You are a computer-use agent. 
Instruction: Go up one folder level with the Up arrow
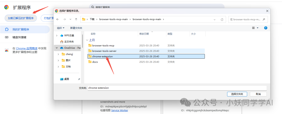pos(76,19)
